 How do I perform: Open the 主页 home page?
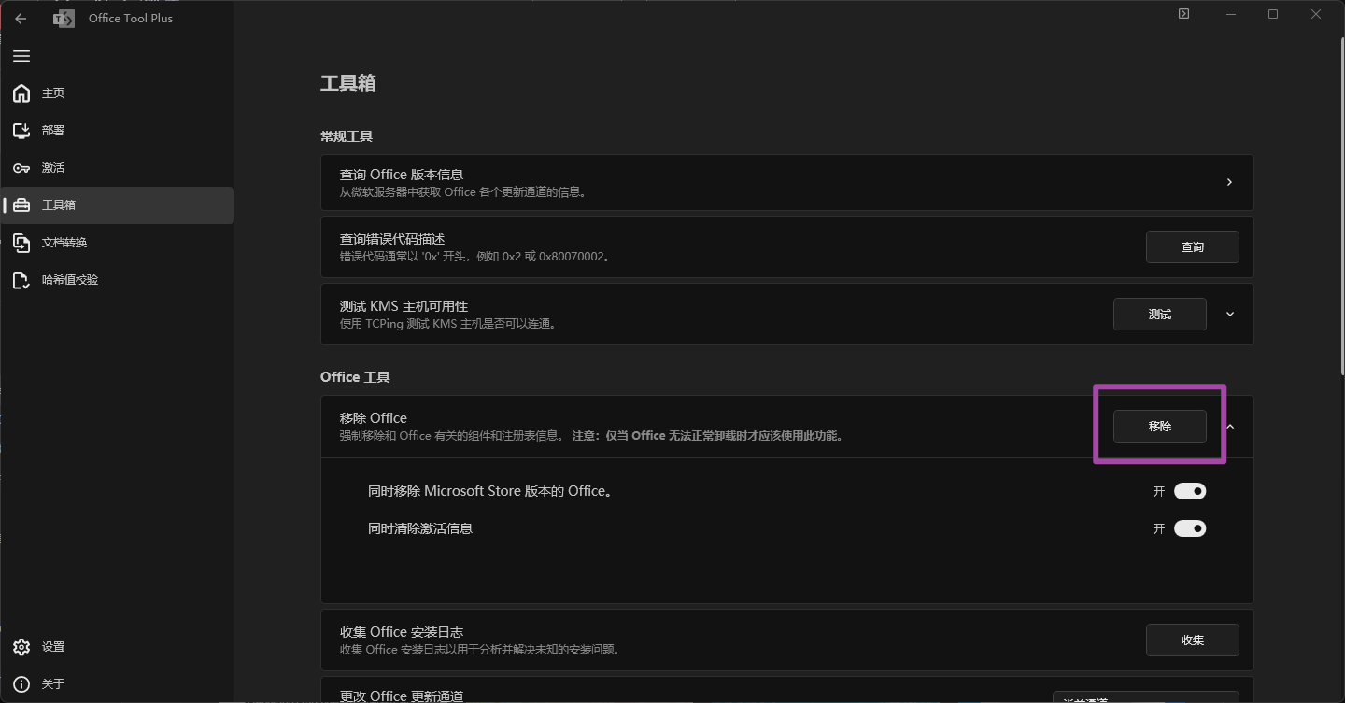coord(117,93)
